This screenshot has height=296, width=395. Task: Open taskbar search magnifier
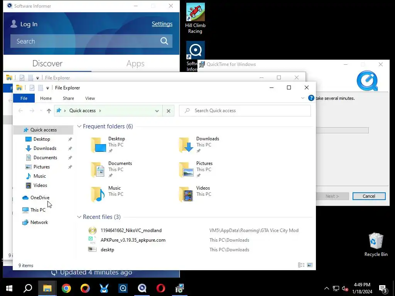tap(28, 288)
